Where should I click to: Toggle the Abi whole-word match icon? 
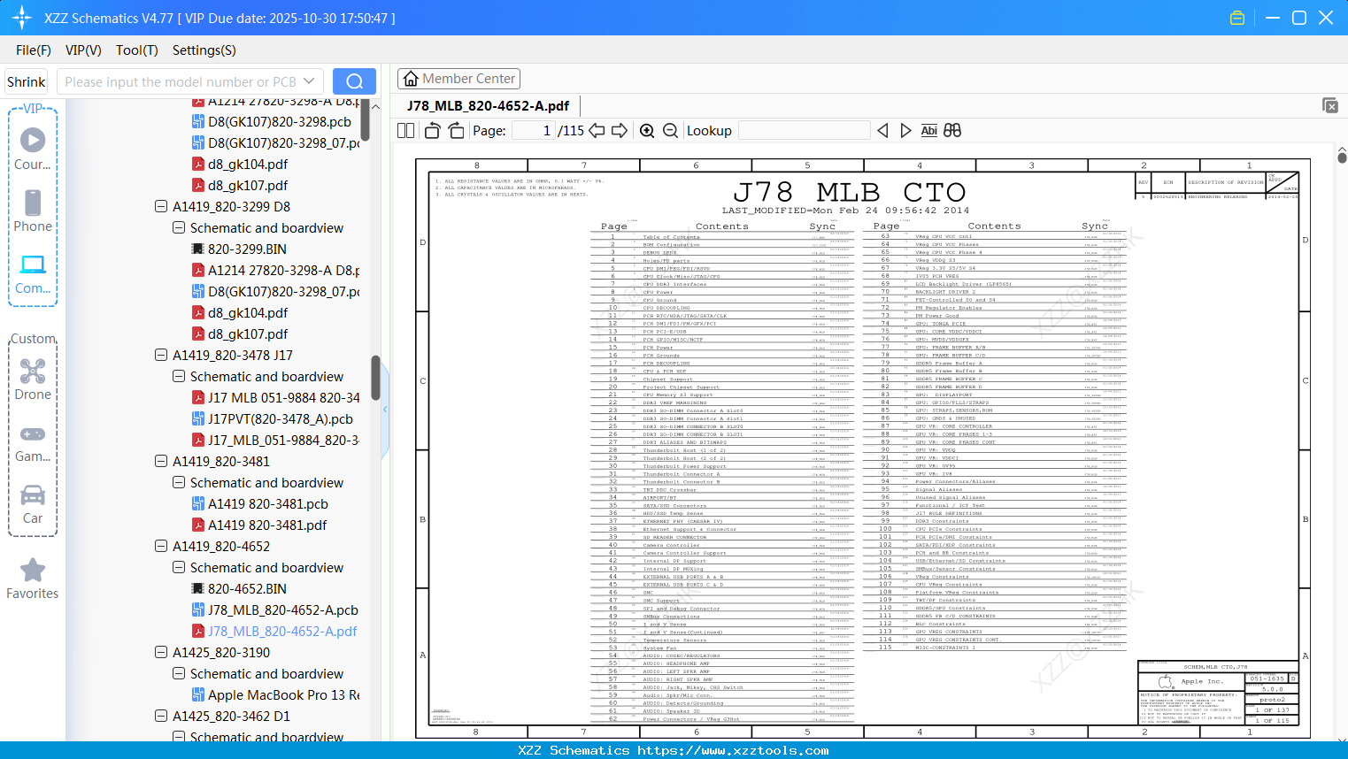928,130
